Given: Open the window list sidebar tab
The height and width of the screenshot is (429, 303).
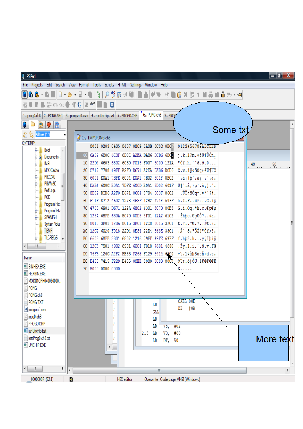Looking at the screenshot, I should click(56, 125).
